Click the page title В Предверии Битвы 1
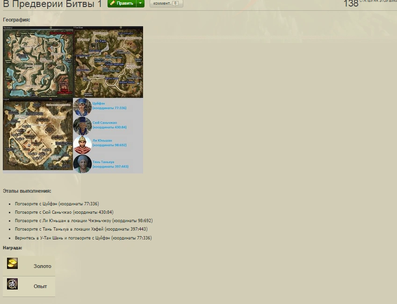Screen dimensions: 397x304 pyautogui.click(x=52, y=4)
